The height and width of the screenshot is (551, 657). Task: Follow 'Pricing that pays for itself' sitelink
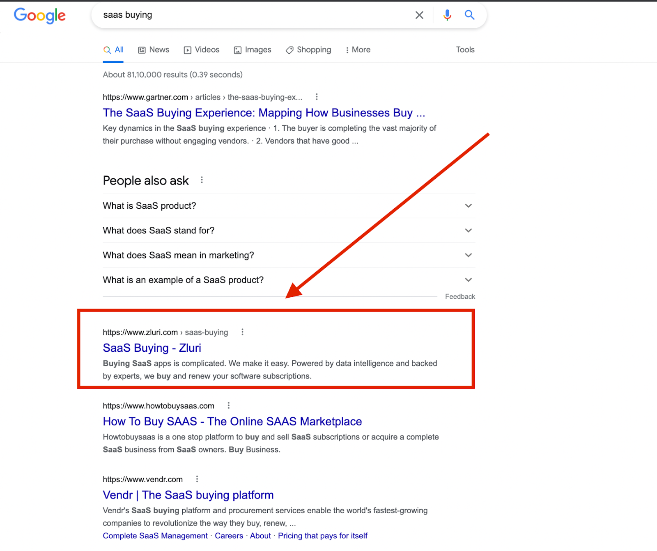pos(323,536)
